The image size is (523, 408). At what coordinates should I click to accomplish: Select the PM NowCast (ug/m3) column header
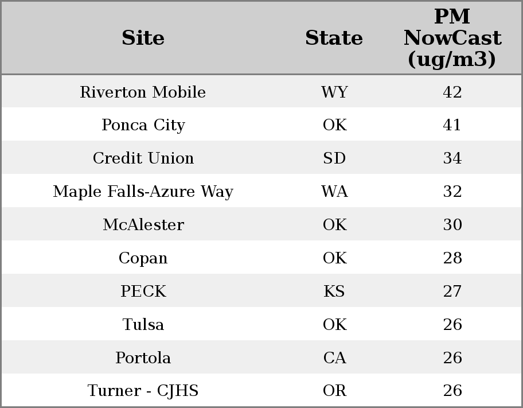pyautogui.click(x=452, y=38)
